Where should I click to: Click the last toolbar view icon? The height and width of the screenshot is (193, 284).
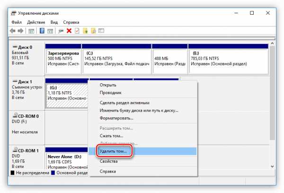point(101,31)
